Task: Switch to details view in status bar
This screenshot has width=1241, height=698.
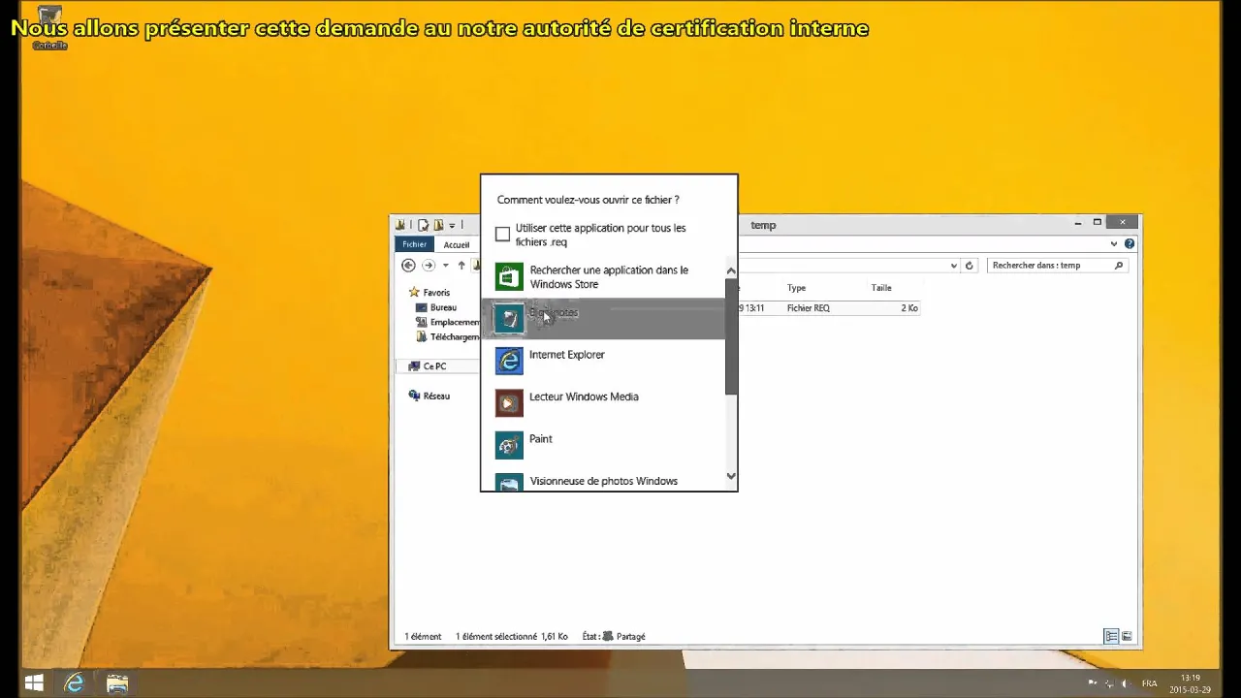Action: pos(1111,637)
